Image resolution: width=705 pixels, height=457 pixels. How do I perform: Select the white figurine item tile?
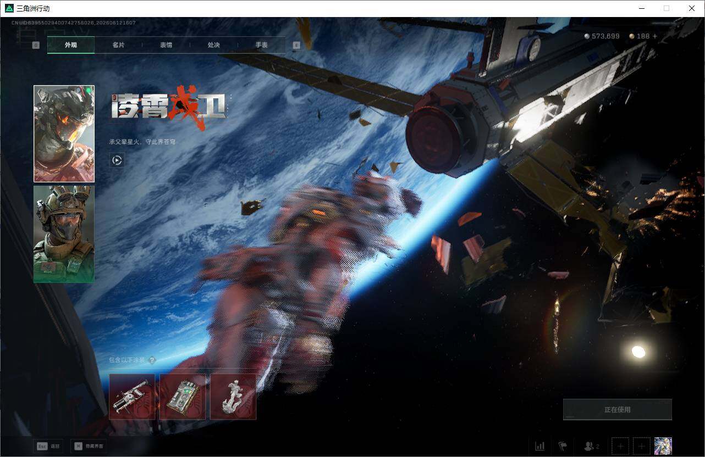[233, 397]
